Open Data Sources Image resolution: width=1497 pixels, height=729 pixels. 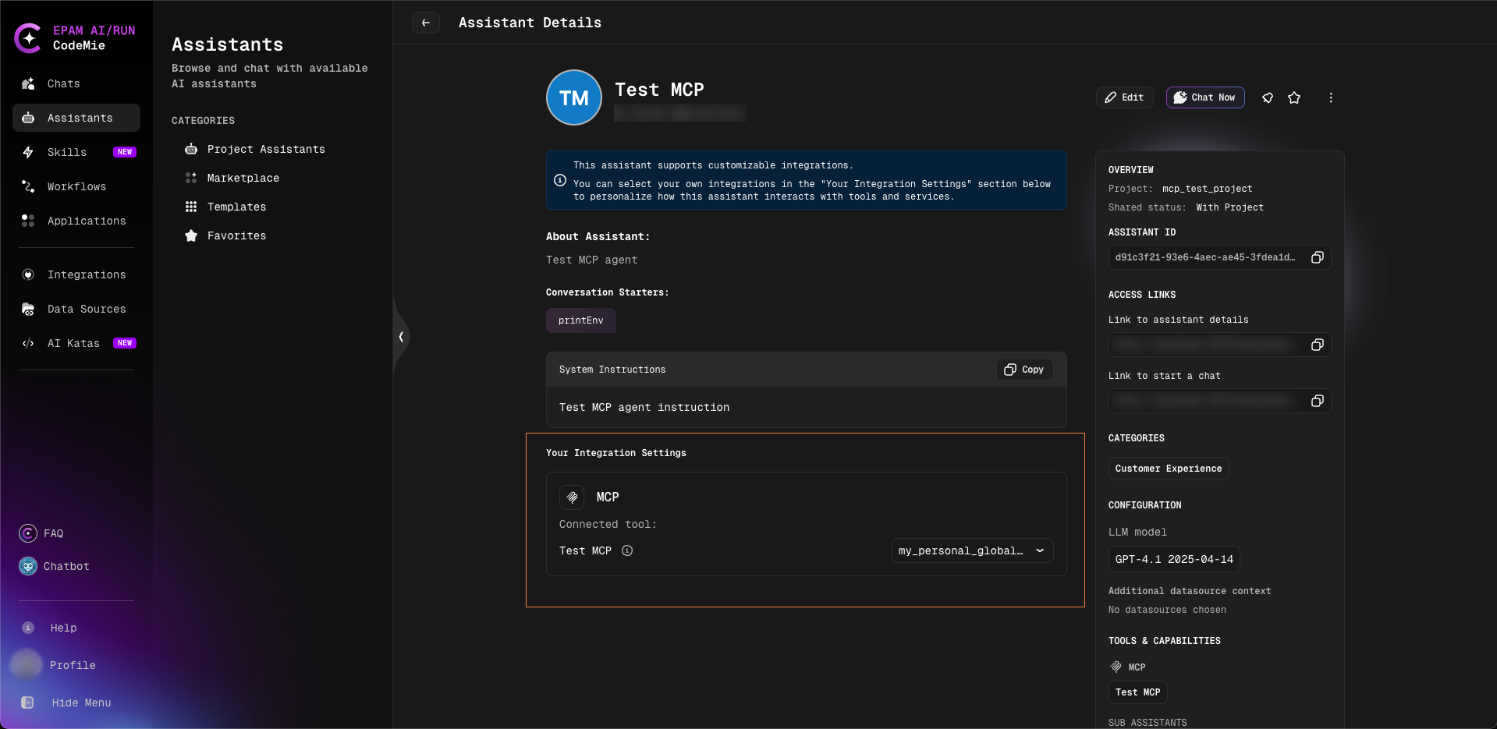tap(76, 309)
